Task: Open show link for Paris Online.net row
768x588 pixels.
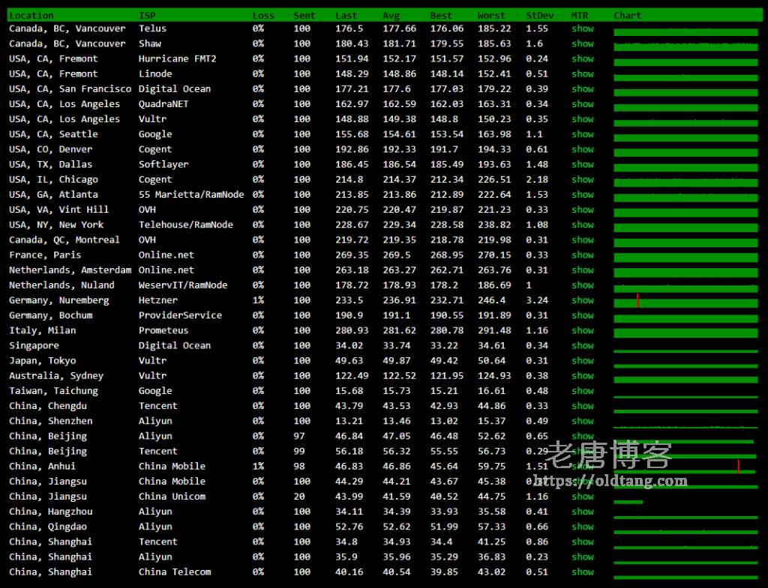Action: (582, 255)
